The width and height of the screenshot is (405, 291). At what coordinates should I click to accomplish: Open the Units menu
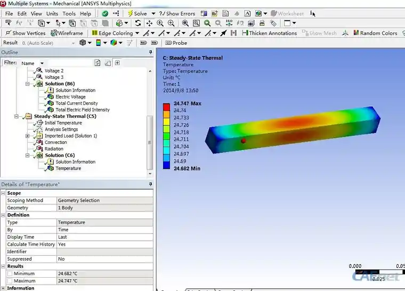52,14
